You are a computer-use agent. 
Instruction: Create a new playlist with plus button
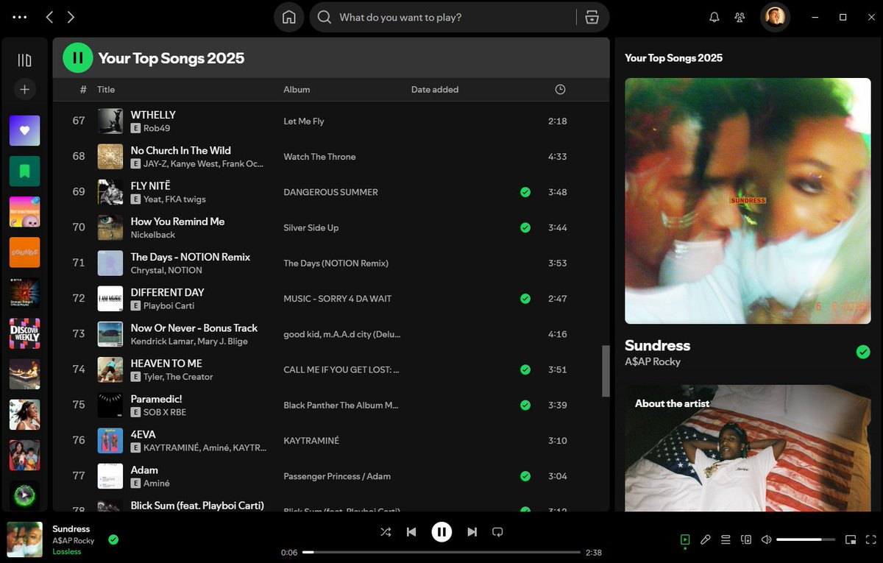coord(24,89)
